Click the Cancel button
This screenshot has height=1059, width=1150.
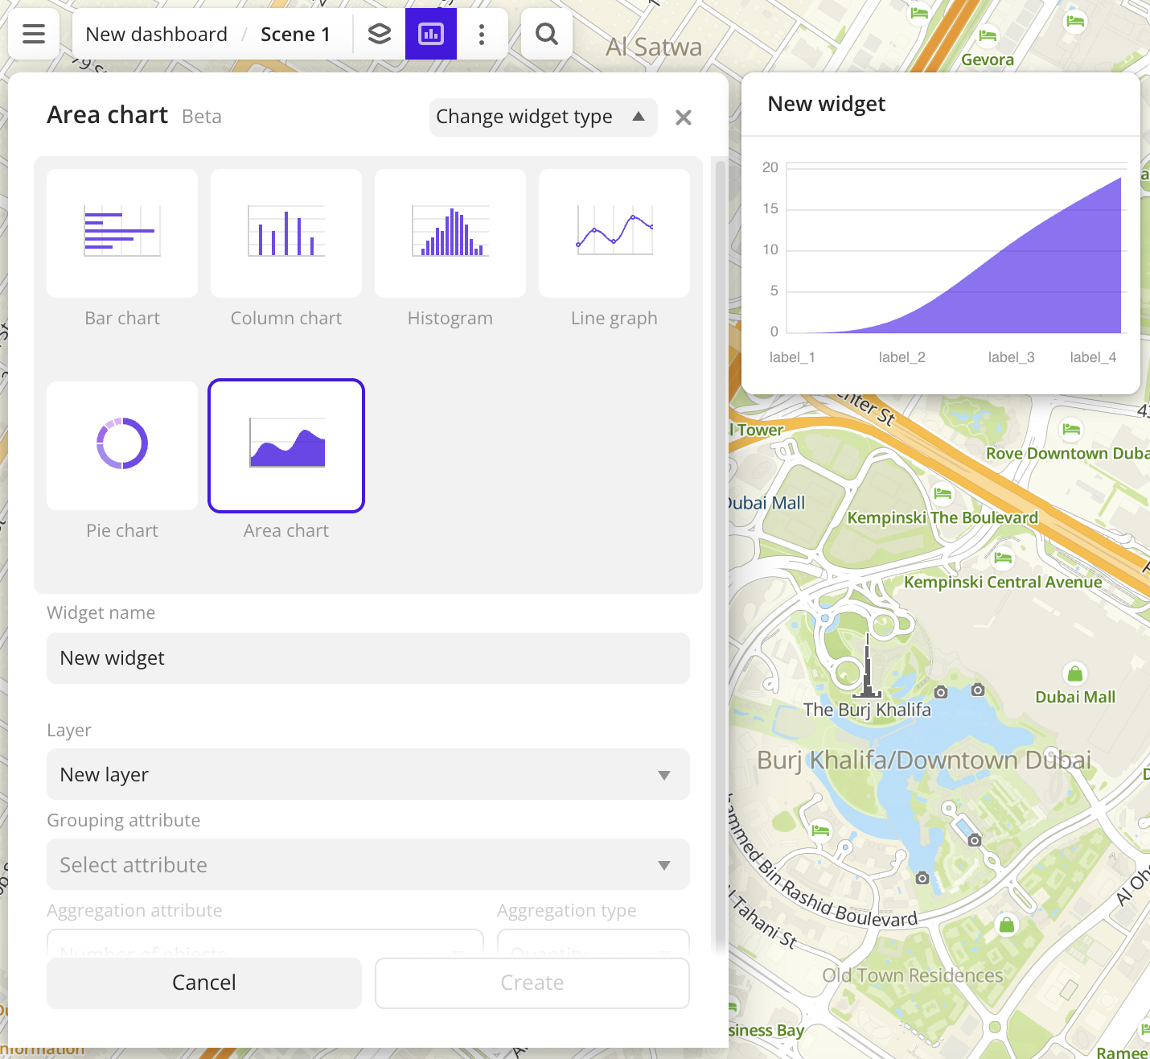203,983
